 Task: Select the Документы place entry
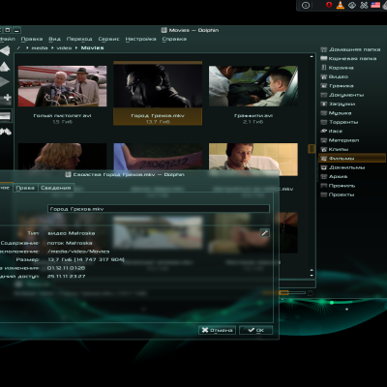tap(342, 95)
